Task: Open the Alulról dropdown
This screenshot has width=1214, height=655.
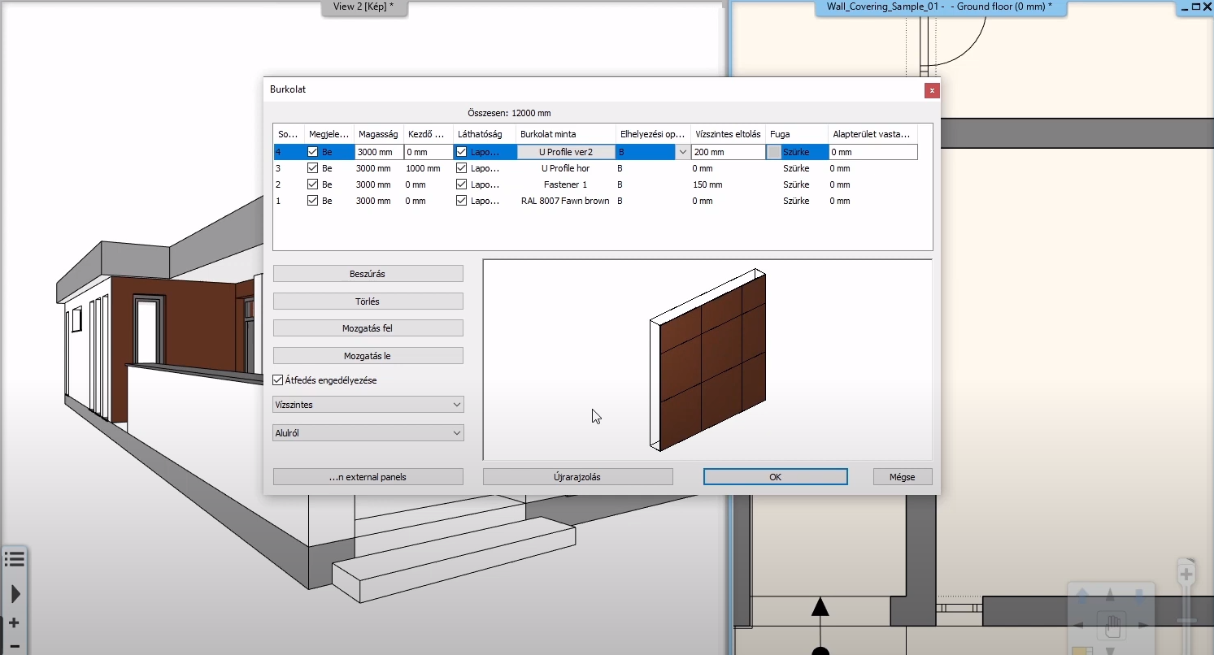Action: [368, 433]
